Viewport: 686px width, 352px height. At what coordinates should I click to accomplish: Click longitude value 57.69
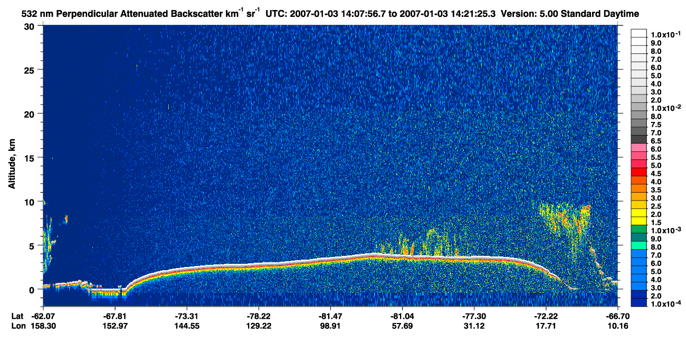(x=402, y=326)
